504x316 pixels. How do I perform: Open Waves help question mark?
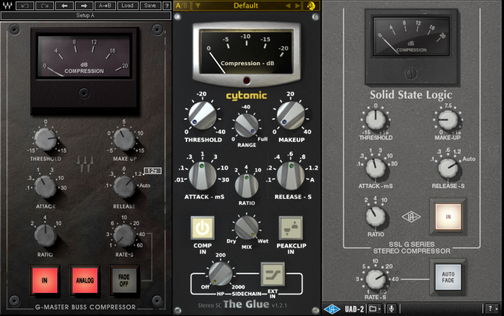click(167, 6)
